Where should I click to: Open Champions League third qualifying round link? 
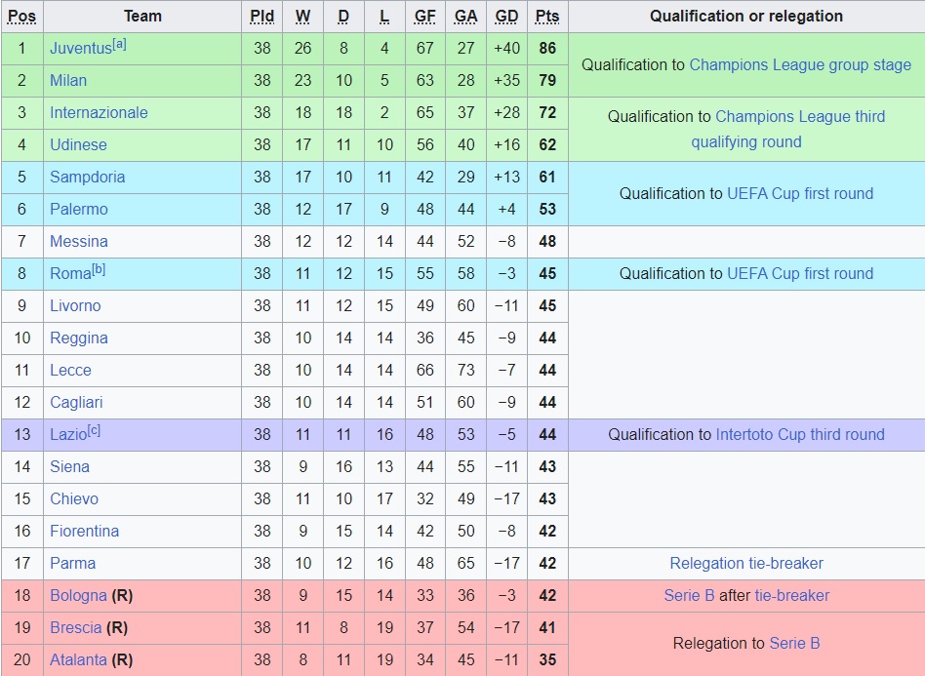pos(787,129)
